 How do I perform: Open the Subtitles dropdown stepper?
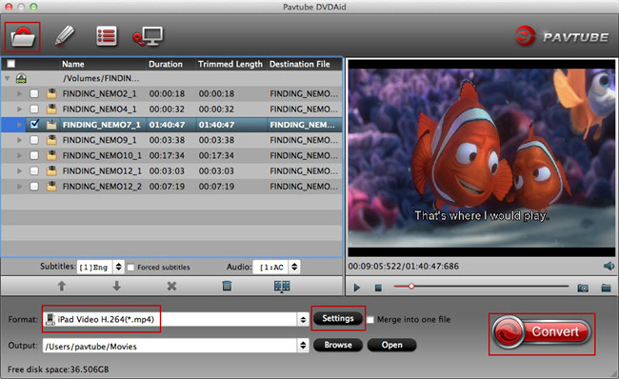tap(118, 267)
